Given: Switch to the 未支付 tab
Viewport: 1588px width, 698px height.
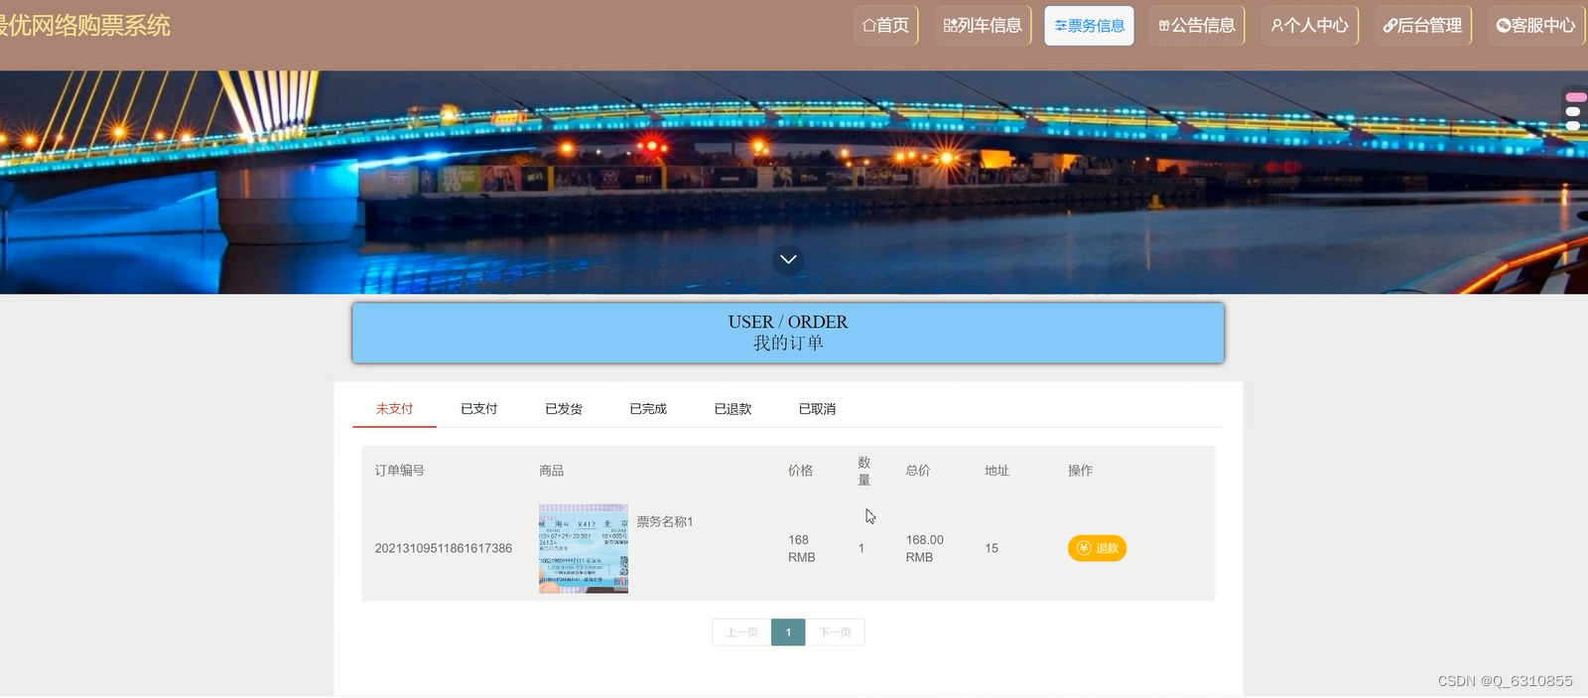Looking at the screenshot, I should pyautogui.click(x=394, y=409).
